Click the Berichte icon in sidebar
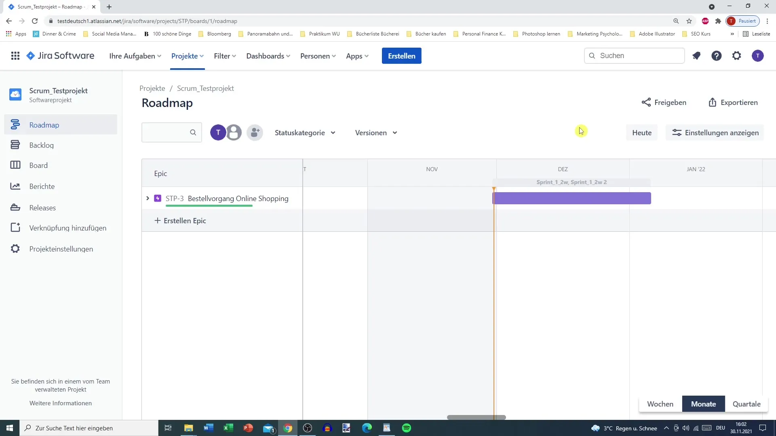 point(15,187)
